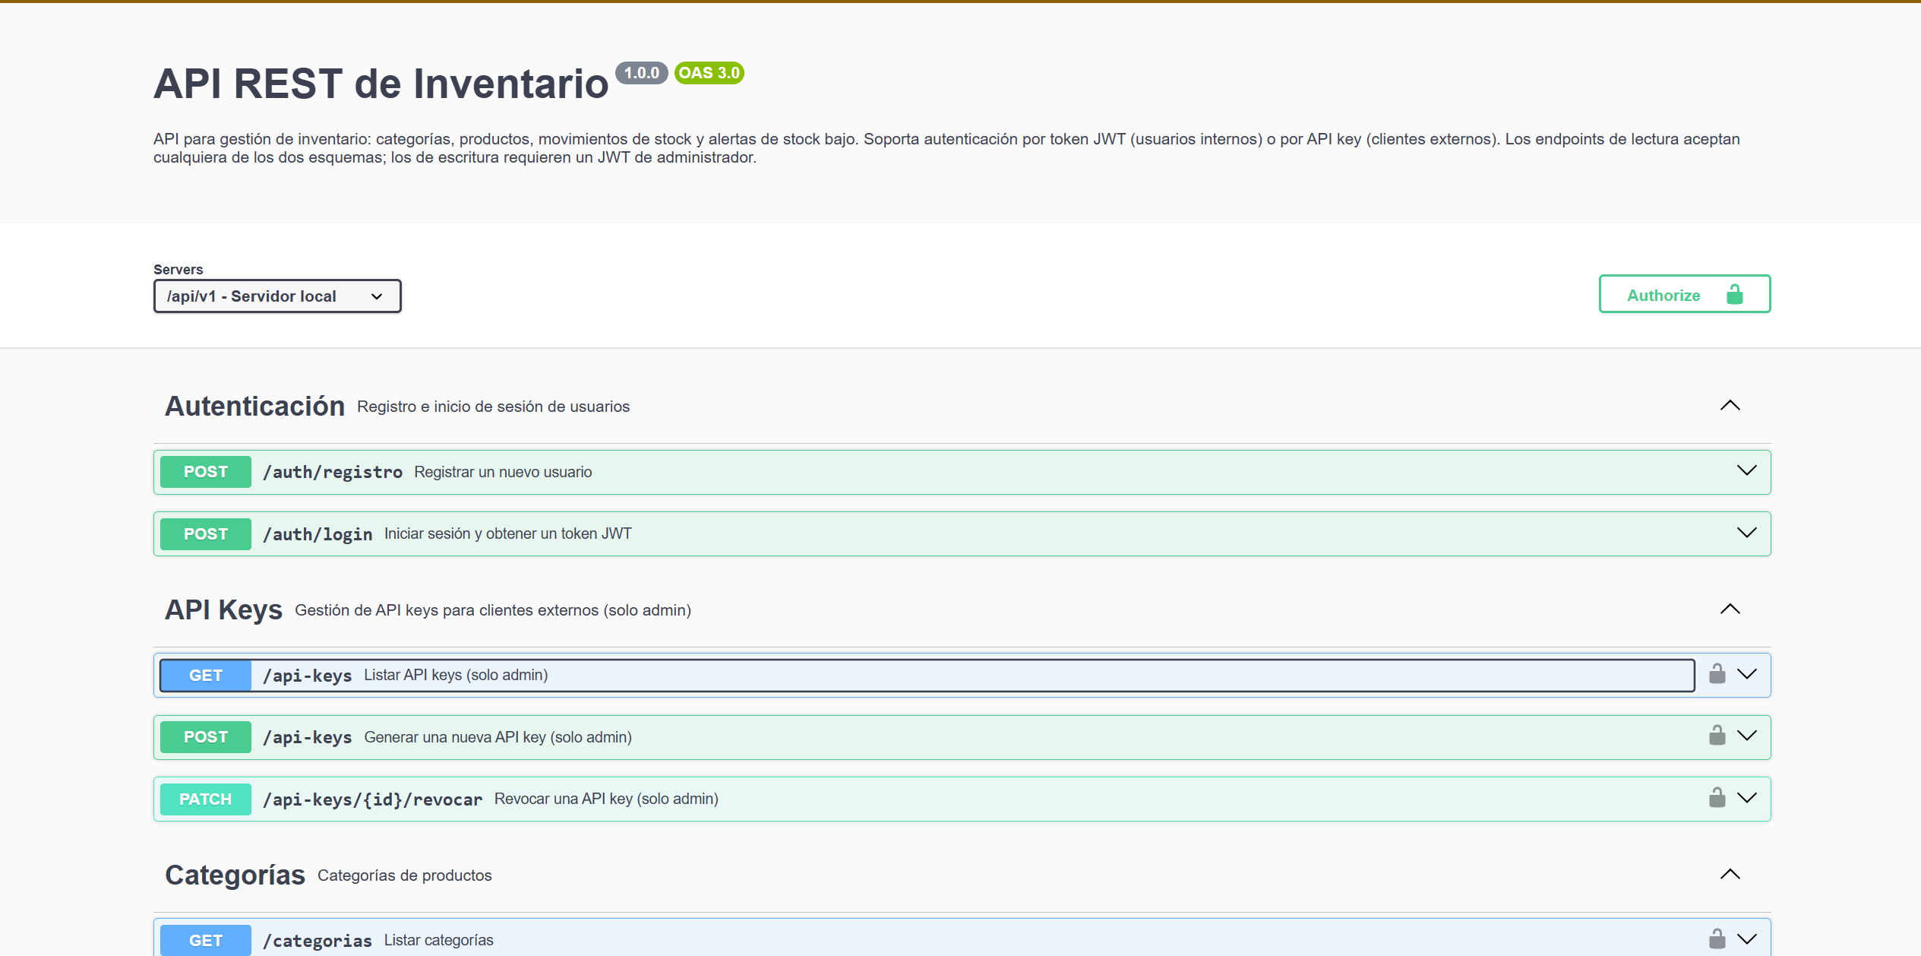
Task: Collapse the Categorías section
Action: pos(1730,875)
